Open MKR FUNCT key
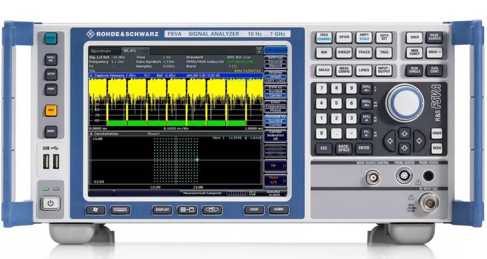Viewport: 487px width, 259px height. click(x=414, y=53)
